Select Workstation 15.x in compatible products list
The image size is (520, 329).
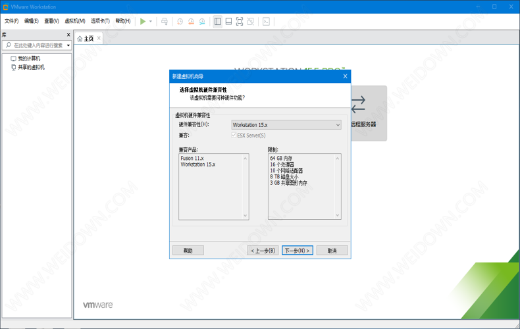[198, 164]
